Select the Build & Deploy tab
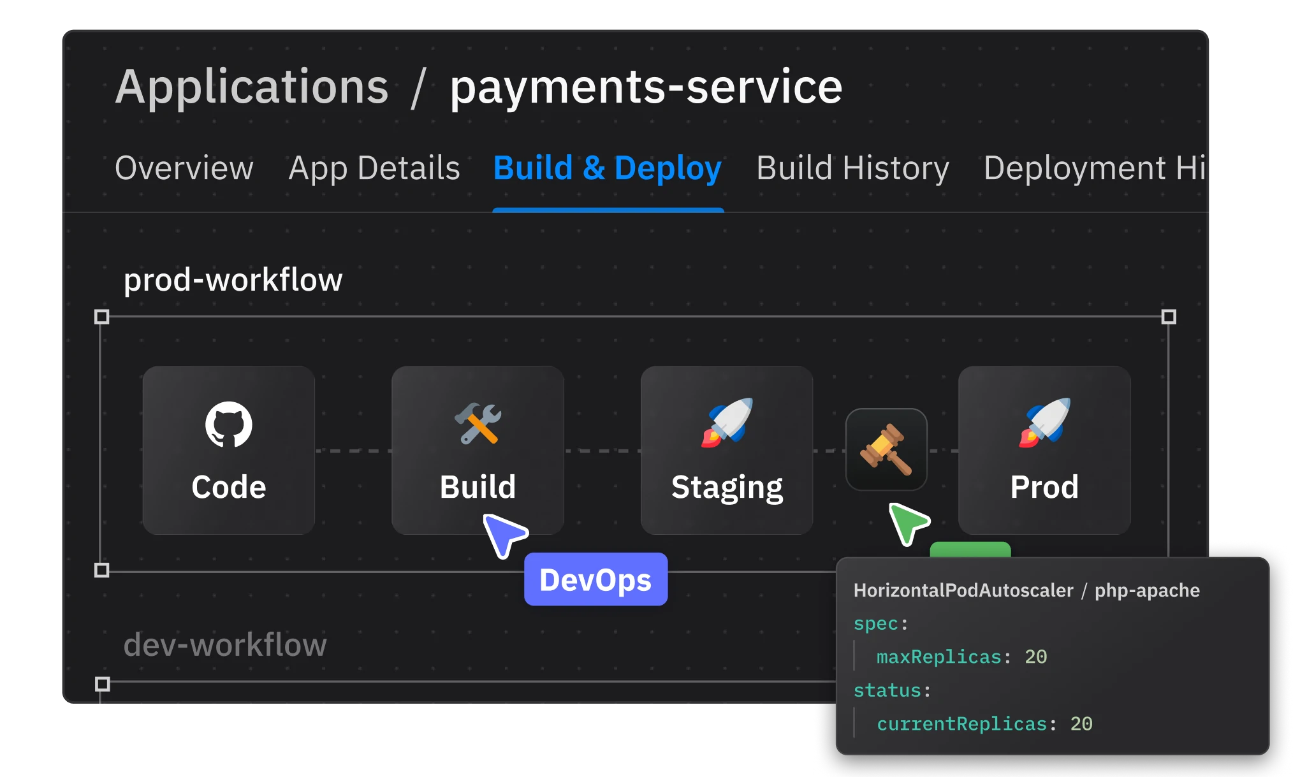 [x=607, y=168]
